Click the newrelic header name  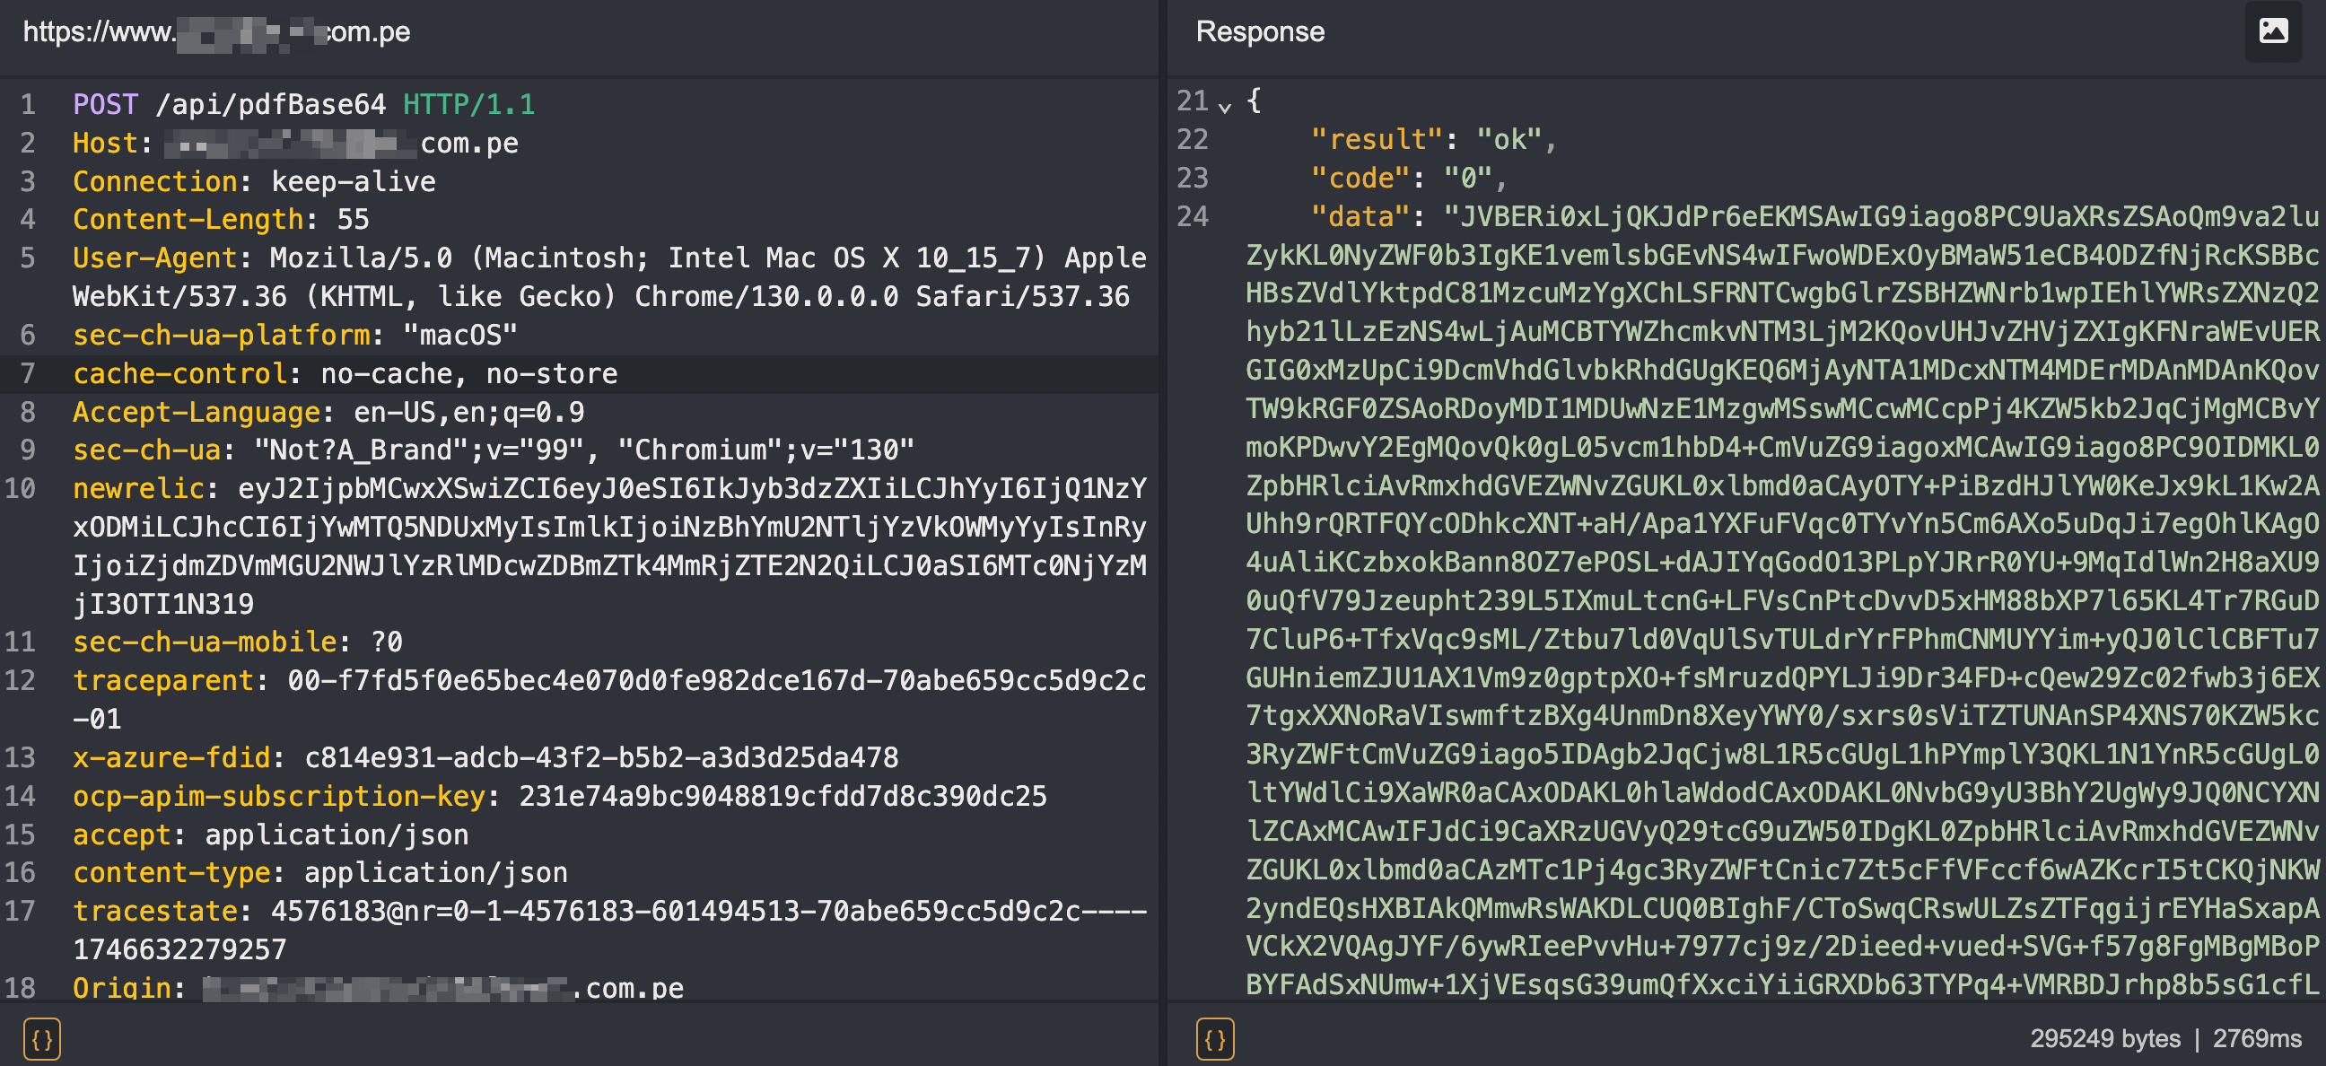(x=138, y=488)
